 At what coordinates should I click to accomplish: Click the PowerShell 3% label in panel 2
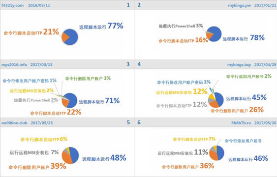tap(181, 26)
